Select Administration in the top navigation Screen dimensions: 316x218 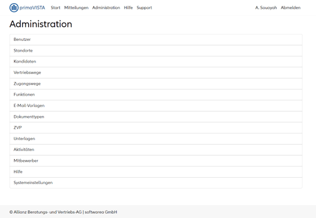(x=106, y=8)
